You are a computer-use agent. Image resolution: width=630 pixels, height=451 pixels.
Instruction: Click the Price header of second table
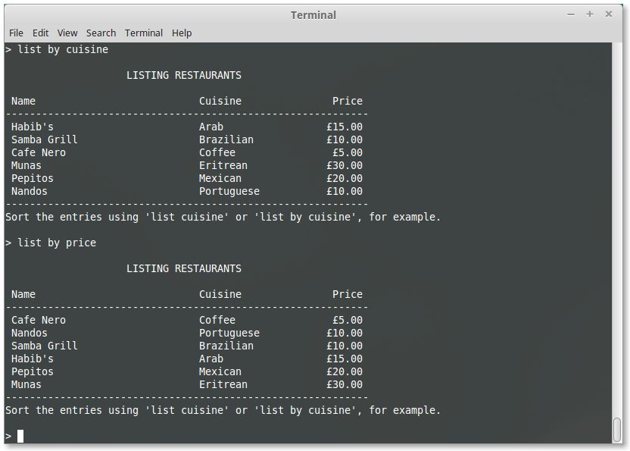348,294
